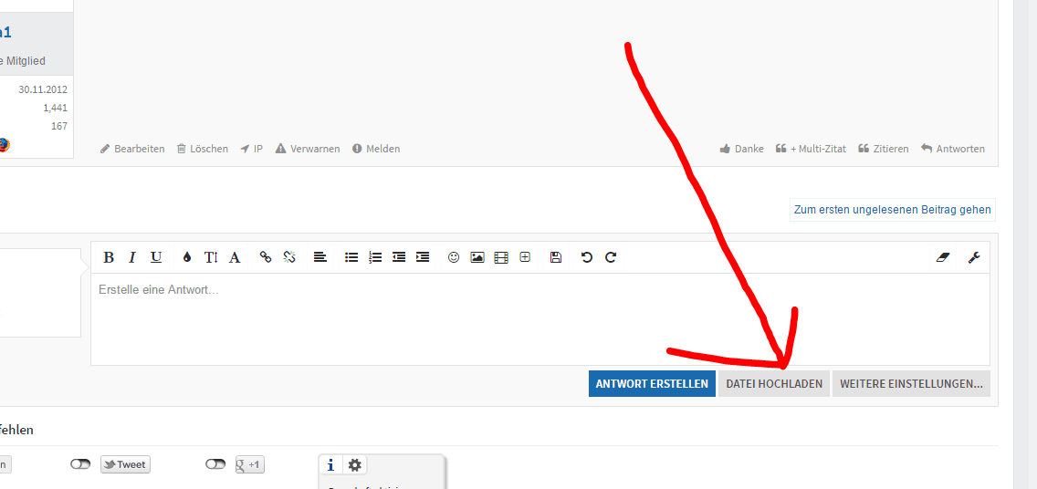Click Löschen to delete the post
The height and width of the screenshot is (489, 1037).
coord(203,149)
